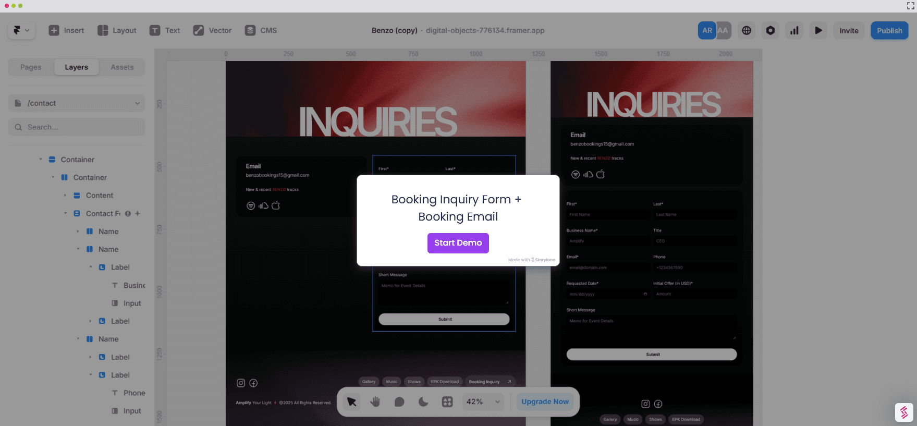
Task: Click Invite button
Action: [x=849, y=30]
